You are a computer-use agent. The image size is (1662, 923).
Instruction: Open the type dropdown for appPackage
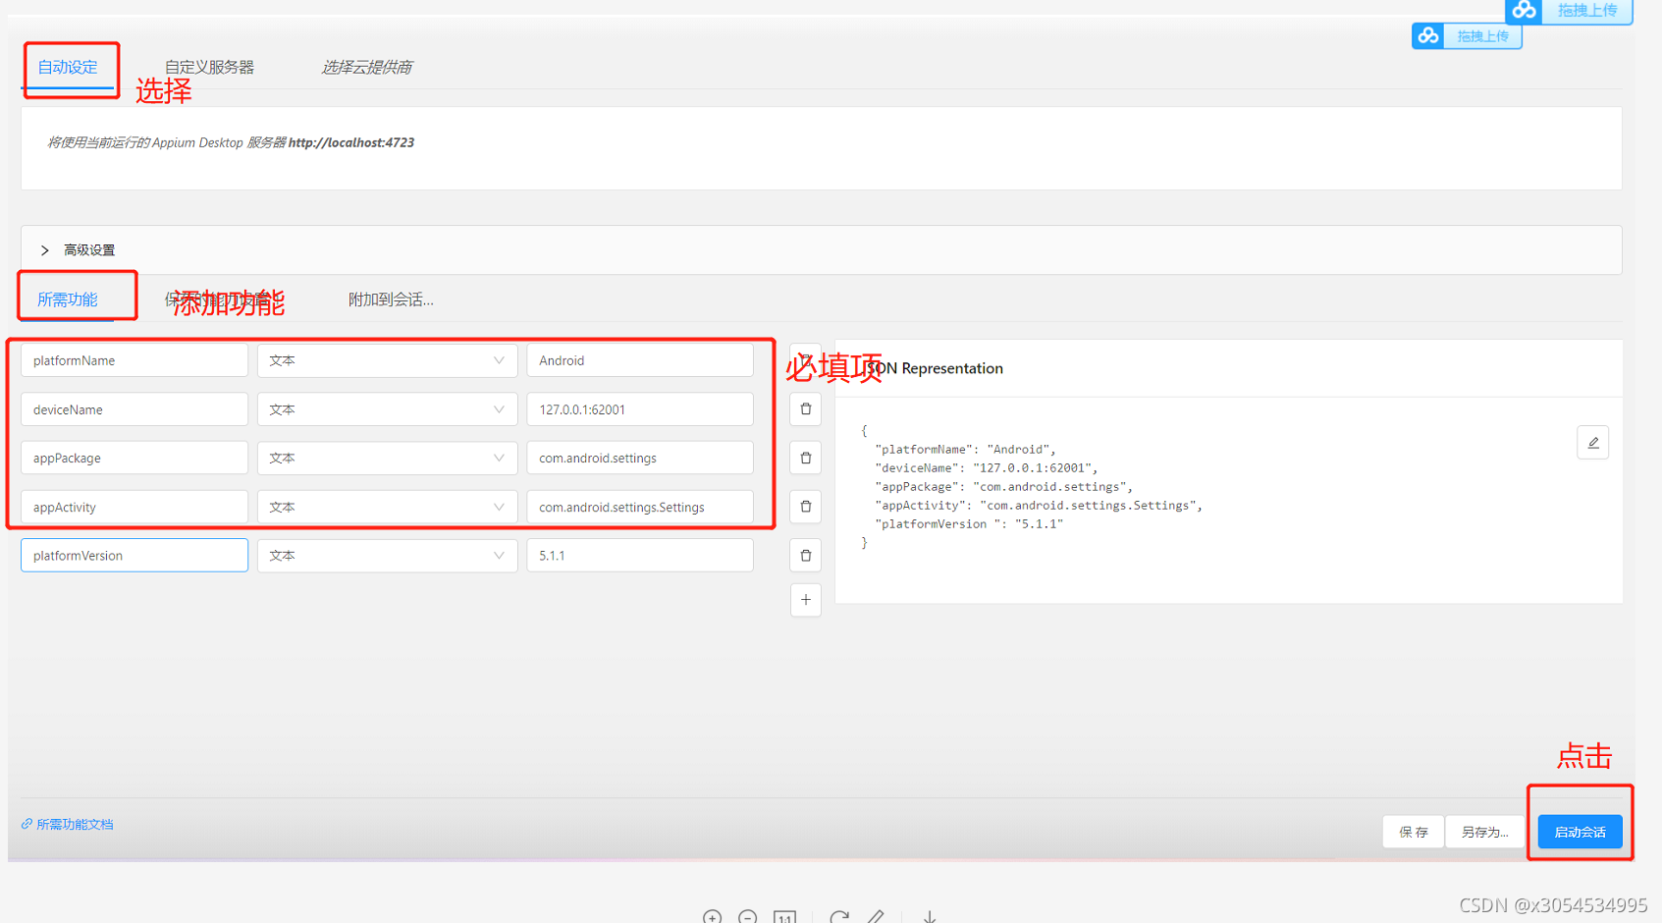[388, 458]
